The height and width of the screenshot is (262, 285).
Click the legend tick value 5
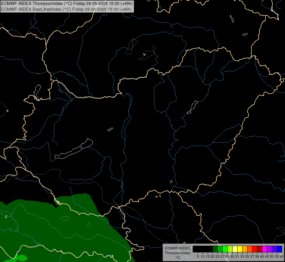pos(198,256)
